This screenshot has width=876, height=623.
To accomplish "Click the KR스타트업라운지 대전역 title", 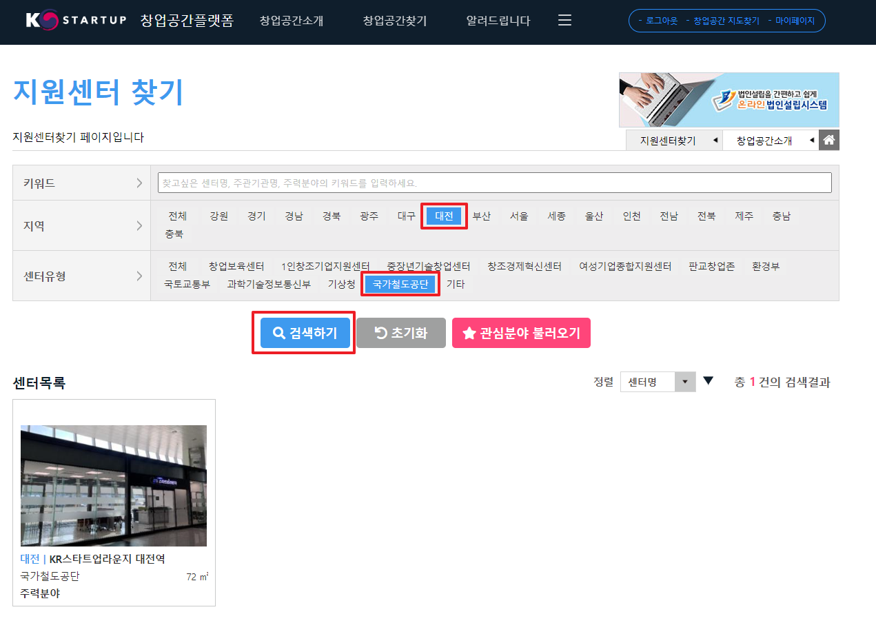I will (108, 559).
